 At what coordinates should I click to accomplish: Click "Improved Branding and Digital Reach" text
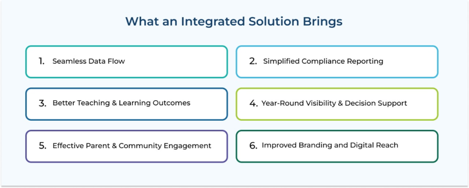pos(330,145)
